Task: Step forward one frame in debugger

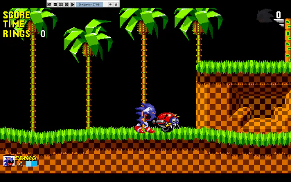Action: [x=67, y=5]
